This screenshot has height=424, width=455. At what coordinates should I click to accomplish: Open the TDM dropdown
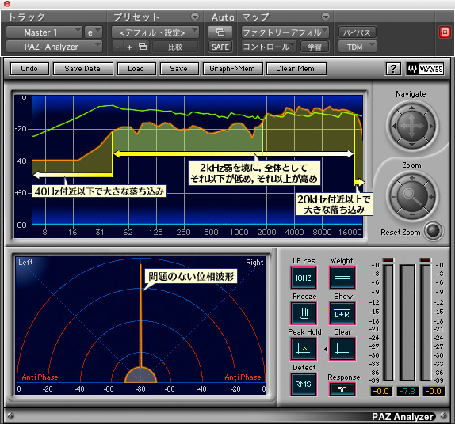(357, 47)
